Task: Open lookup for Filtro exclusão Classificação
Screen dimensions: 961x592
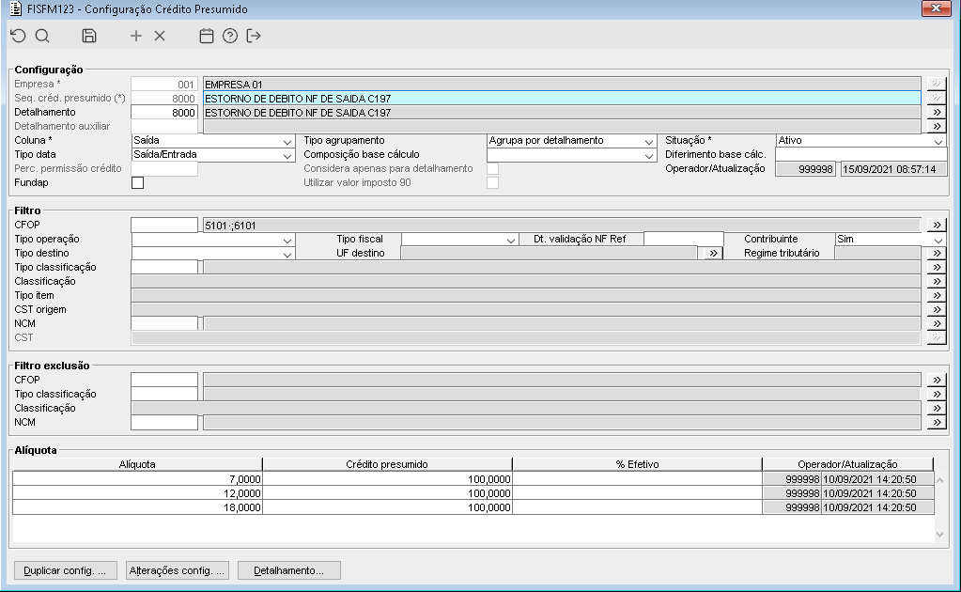Action: (937, 408)
